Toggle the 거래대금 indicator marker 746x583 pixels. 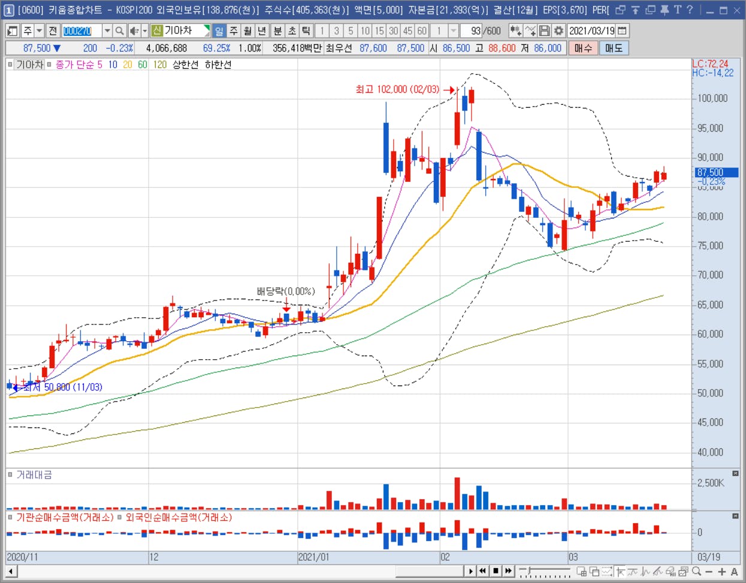point(10,475)
